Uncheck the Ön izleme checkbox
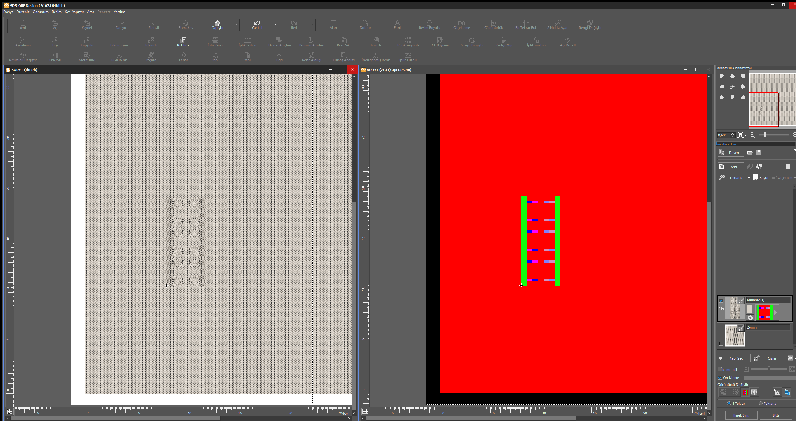The image size is (796, 421). 720,377
